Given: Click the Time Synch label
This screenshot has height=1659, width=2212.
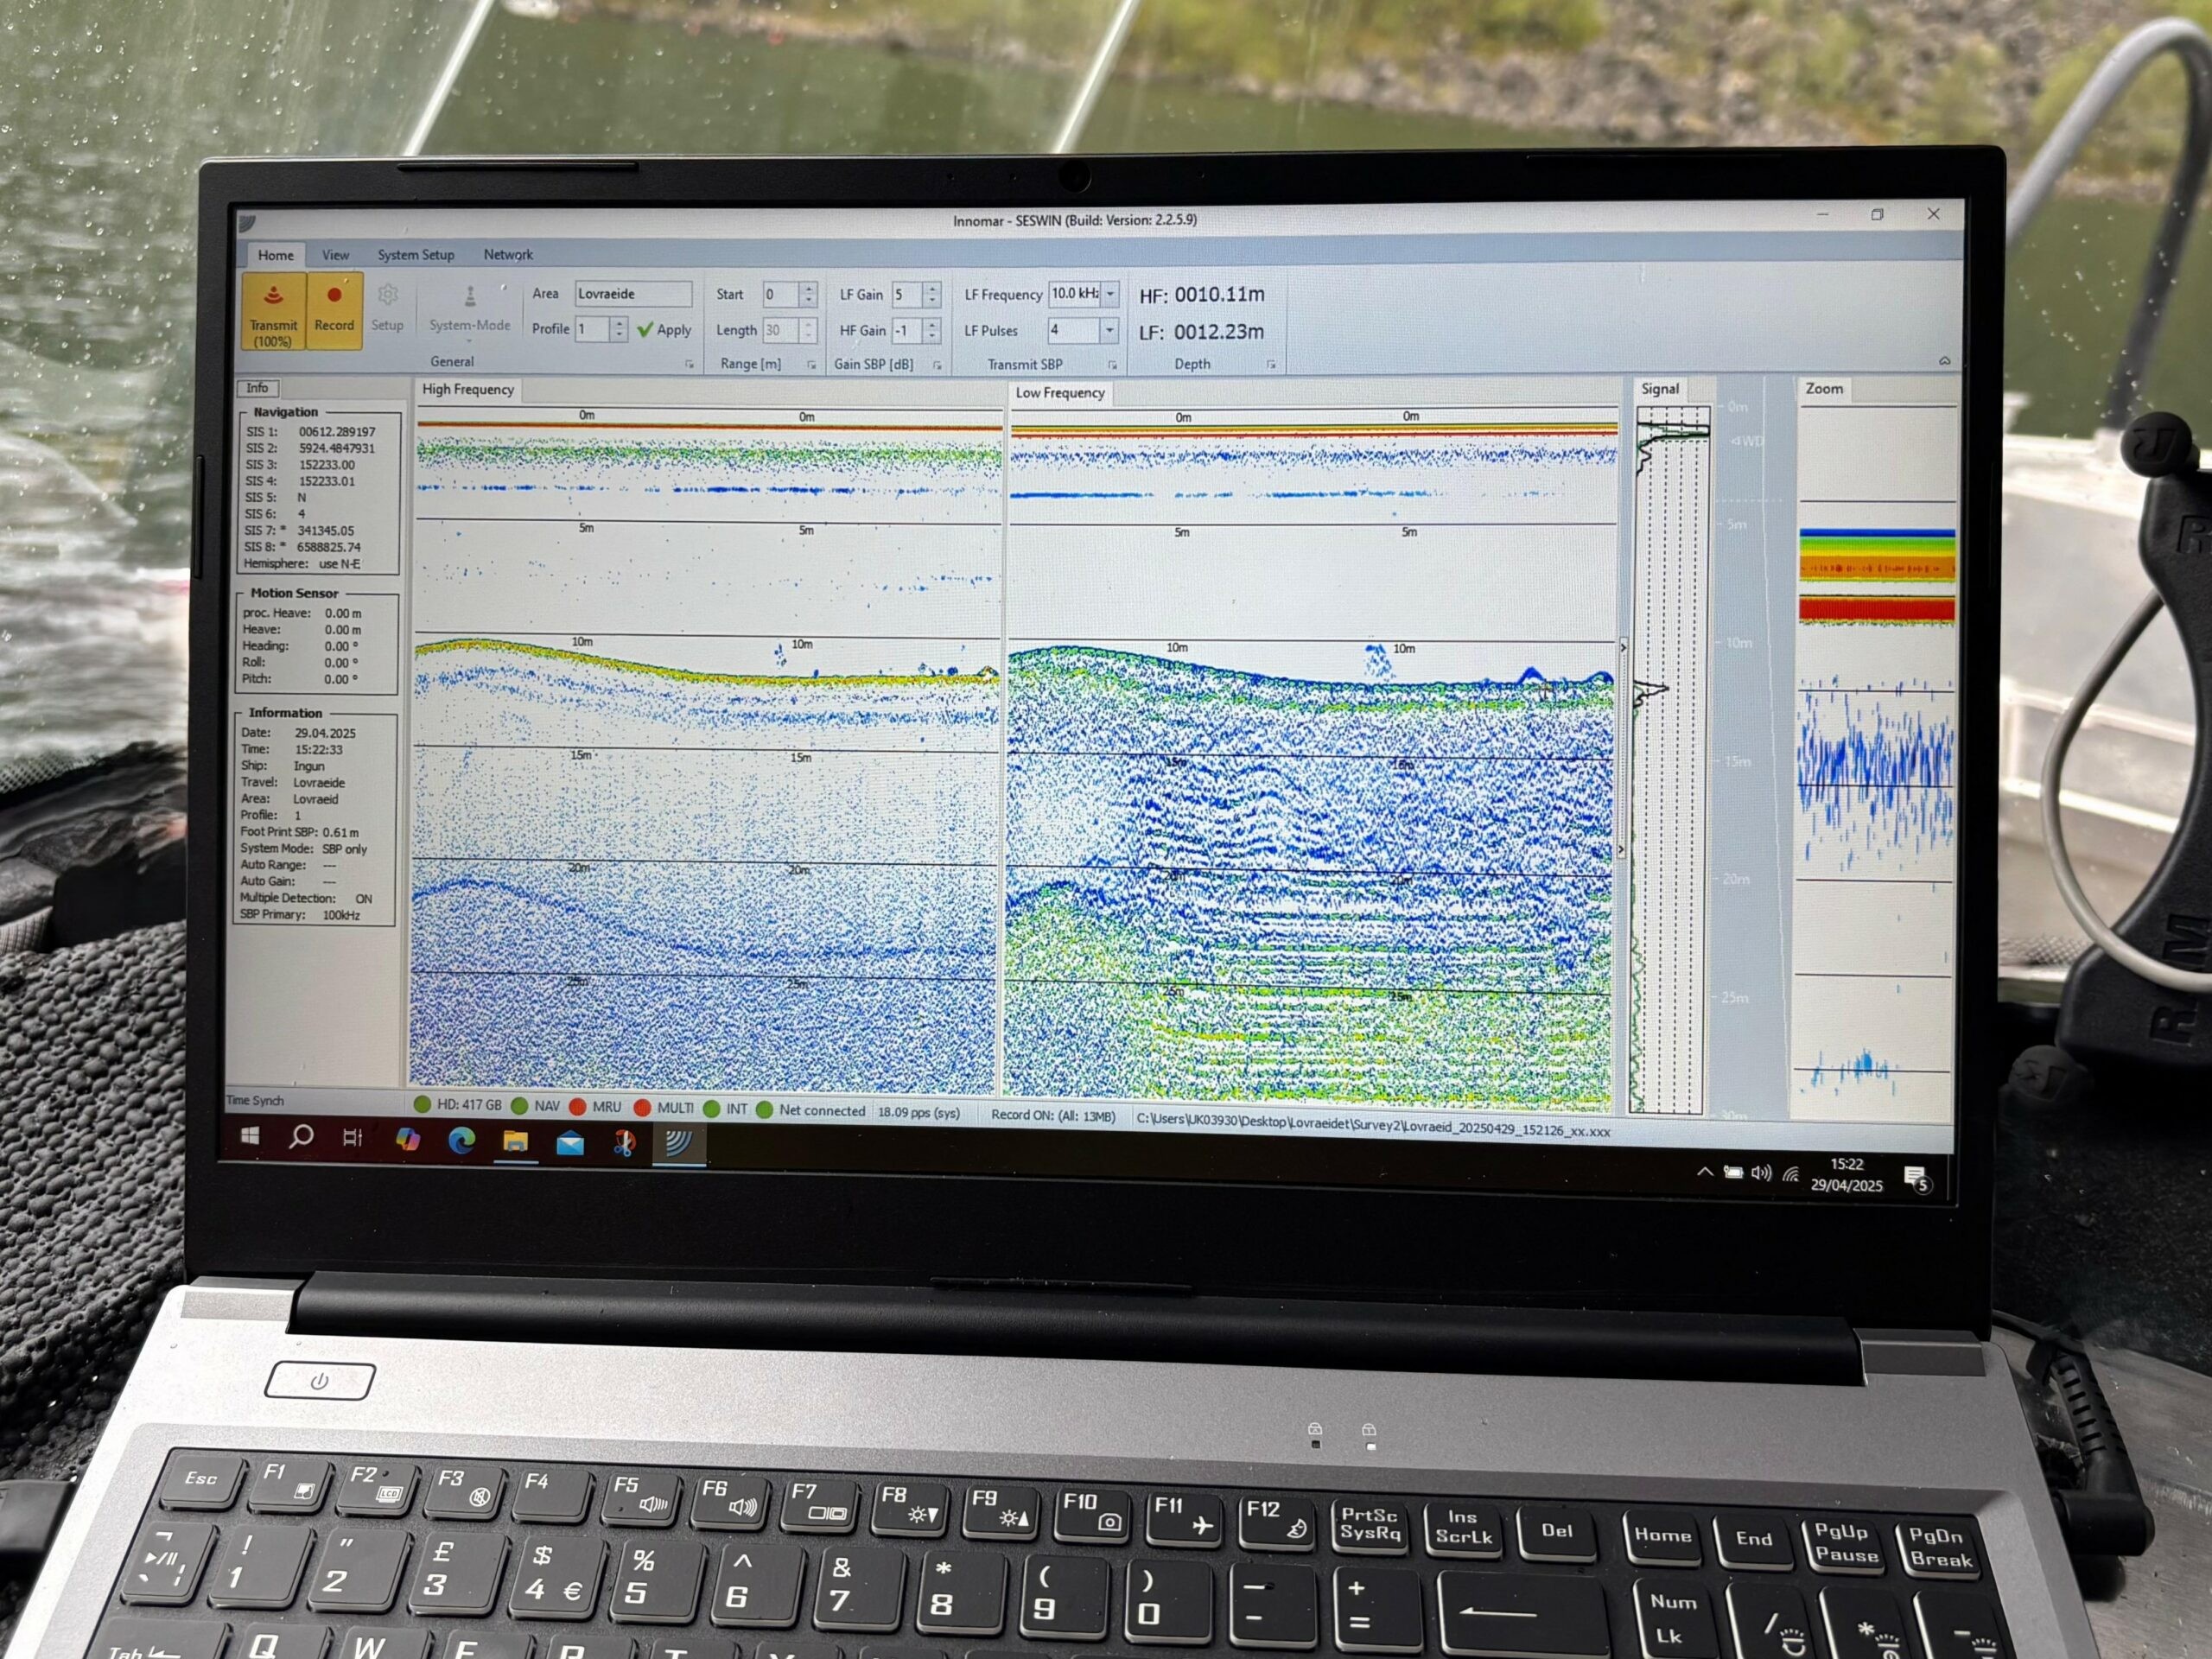Looking at the screenshot, I should (x=255, y=1101).
